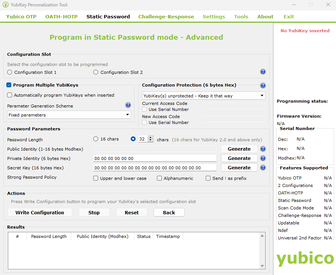336x275 pixels.
Task: Click the Public Identity Modhex field
Action: point(155,149)
